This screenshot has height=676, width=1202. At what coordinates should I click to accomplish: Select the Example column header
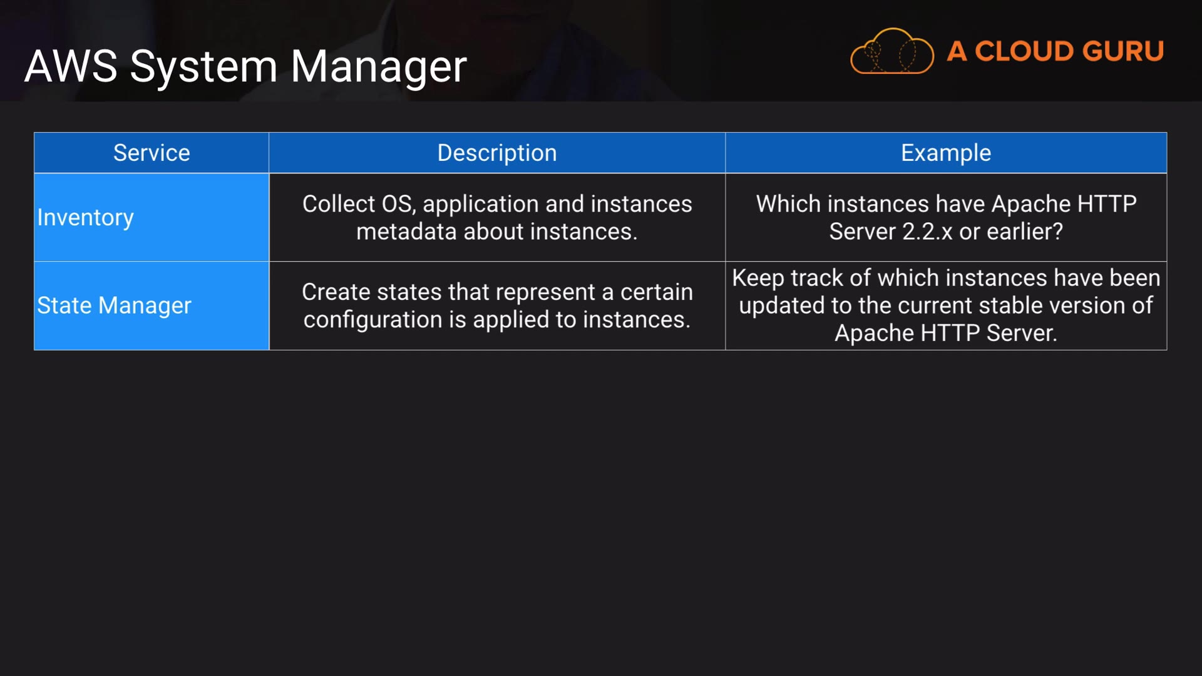(x=945, y=153)
